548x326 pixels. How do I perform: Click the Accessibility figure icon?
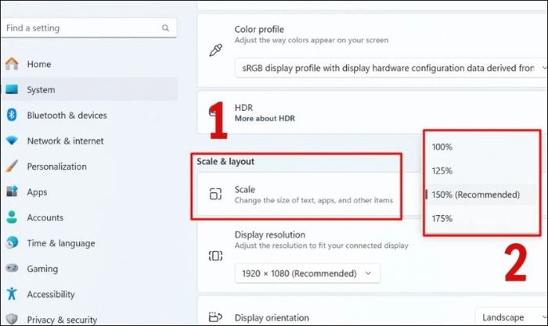click(x=12, y=293)
